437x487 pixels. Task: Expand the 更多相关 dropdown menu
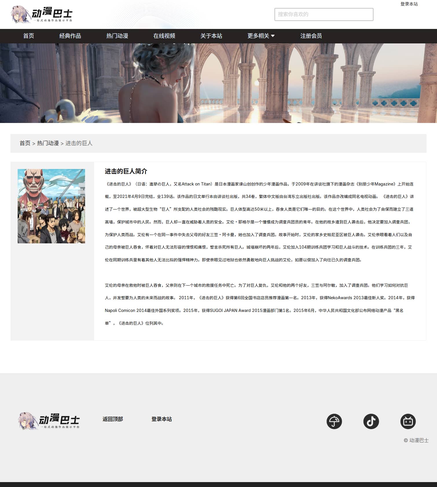click(261, 36)
